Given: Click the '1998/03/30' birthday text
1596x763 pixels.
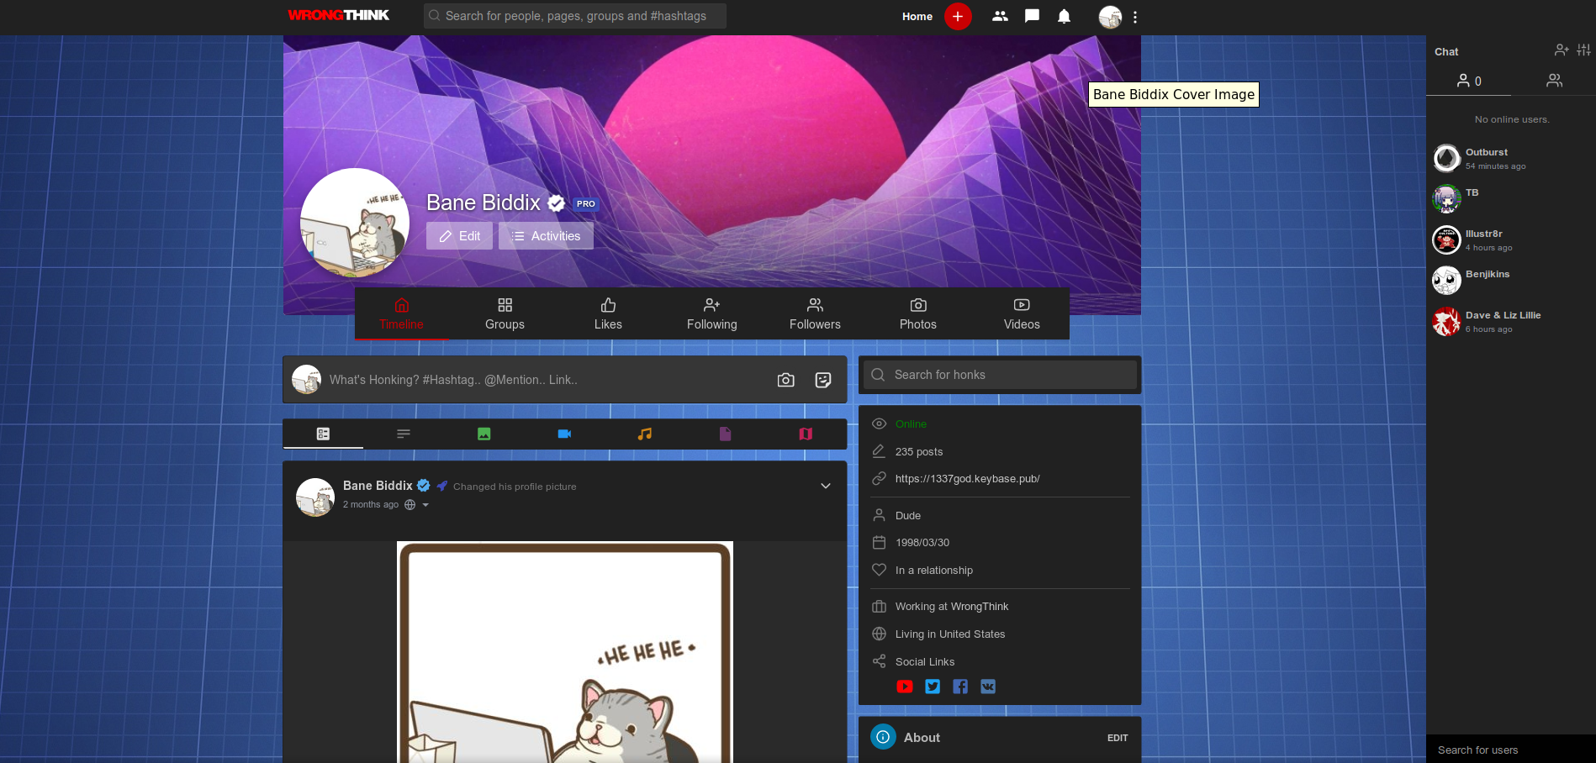Looking at the screenshot, I should coord(922,543).
